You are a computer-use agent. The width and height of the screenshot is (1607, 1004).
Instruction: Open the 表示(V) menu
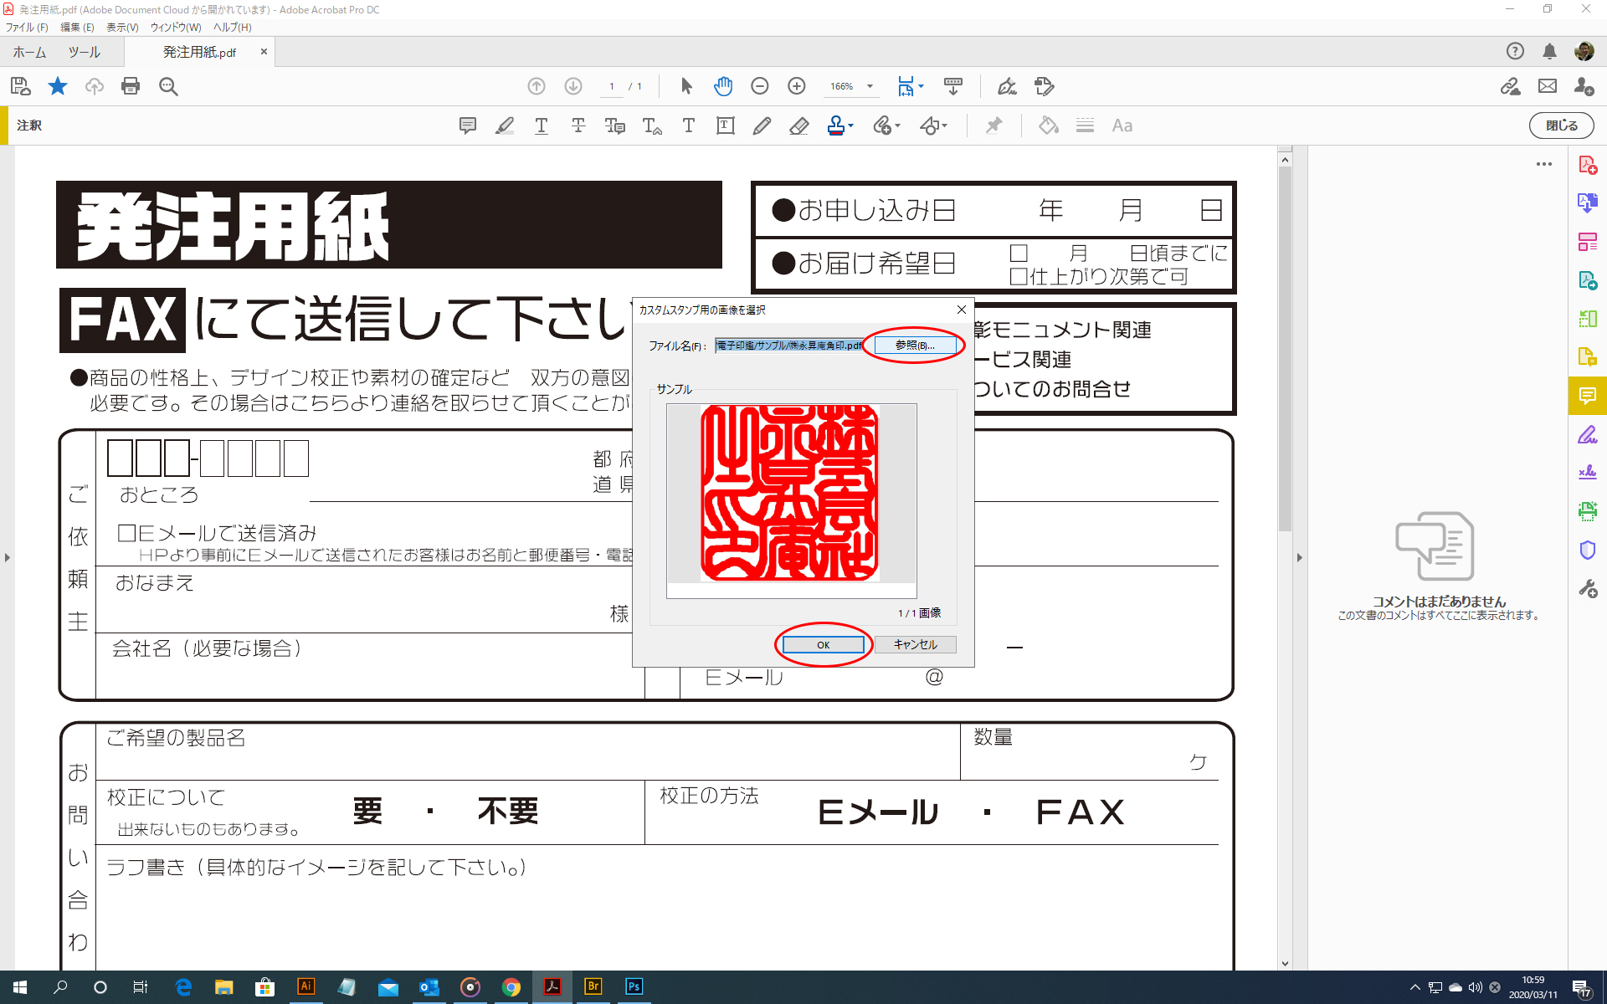(x=122, y=28)
